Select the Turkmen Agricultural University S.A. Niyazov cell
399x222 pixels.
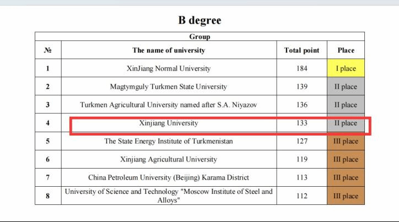[x=169, y=105]
